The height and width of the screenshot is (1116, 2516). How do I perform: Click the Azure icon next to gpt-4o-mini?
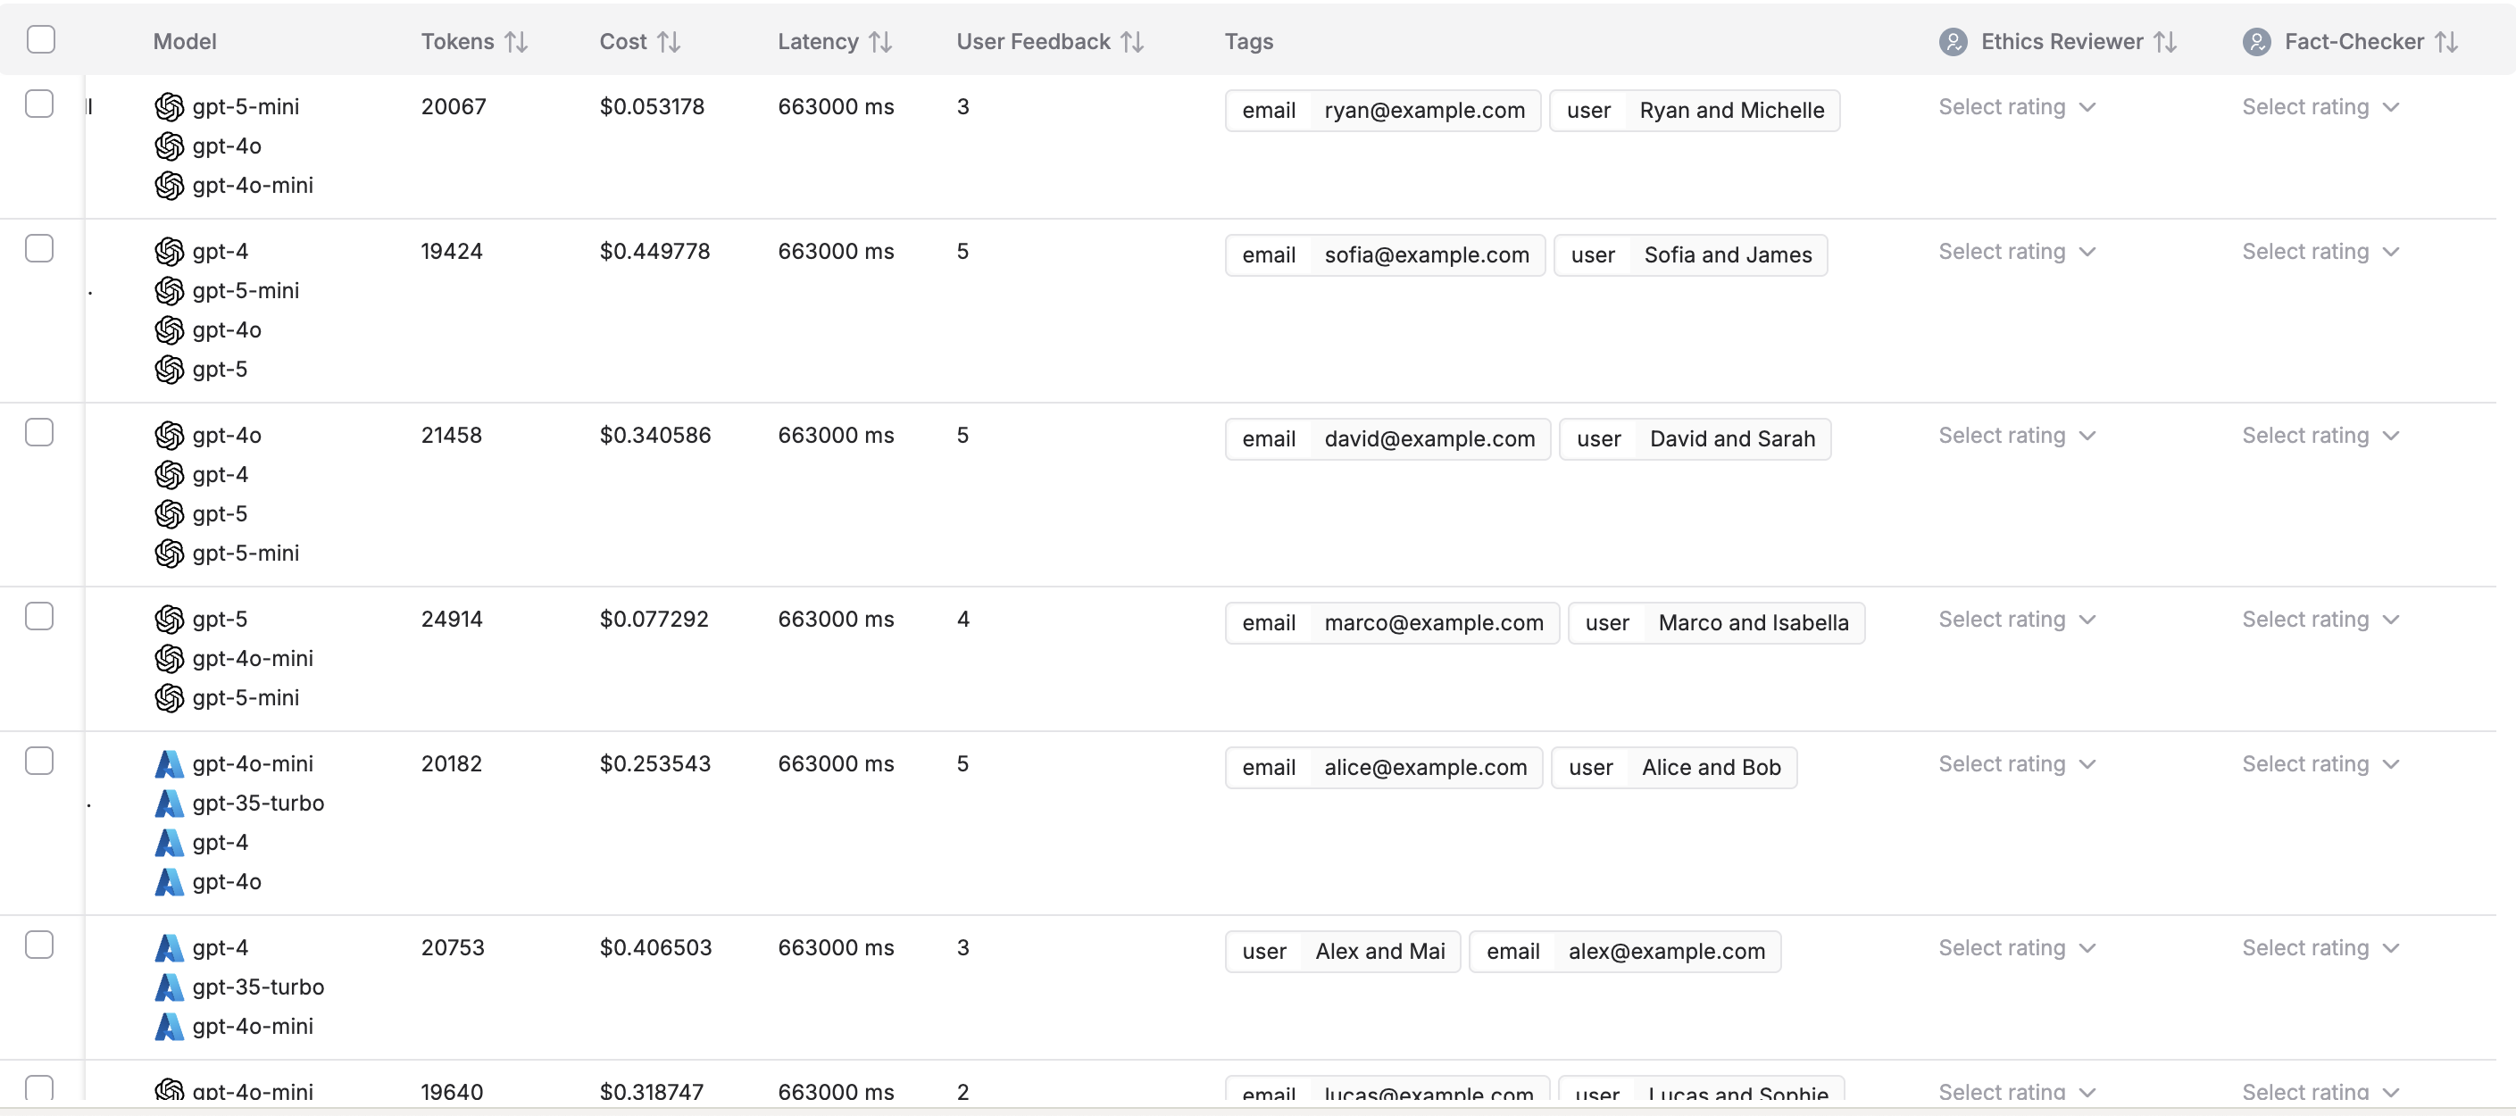click(x=169, y=762)
